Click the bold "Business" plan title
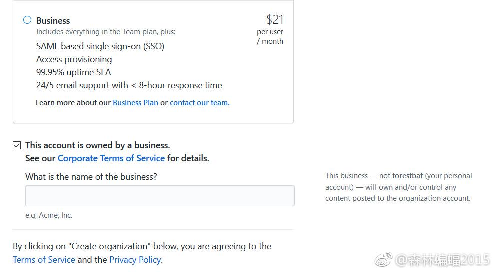The height and width of the screenshot is (272, 495). tap(53, 21)
